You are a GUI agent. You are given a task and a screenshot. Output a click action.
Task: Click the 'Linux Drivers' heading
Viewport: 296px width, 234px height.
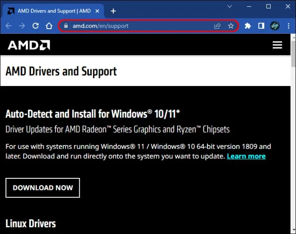pyautogui.click(x=30, y=224)
